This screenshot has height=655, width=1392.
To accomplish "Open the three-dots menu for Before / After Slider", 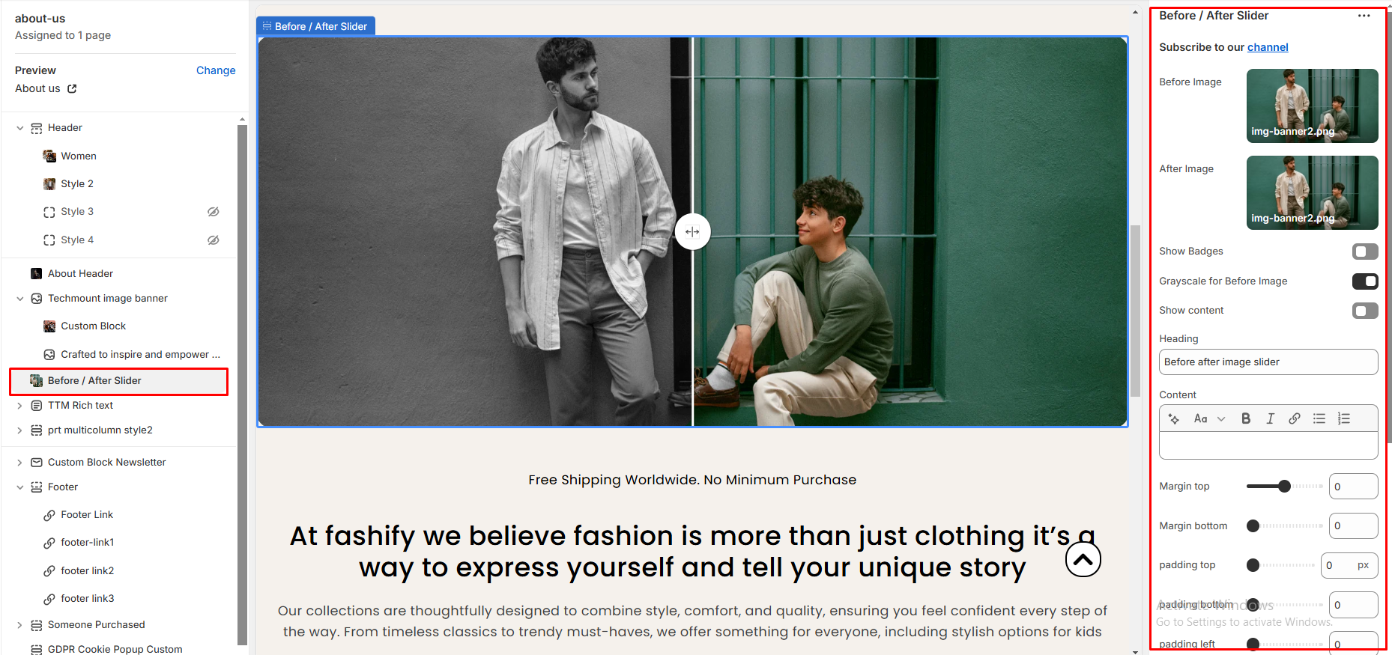I will pos(1364,16).
